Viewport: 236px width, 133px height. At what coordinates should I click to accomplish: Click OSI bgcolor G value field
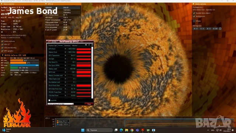point(202,28)
